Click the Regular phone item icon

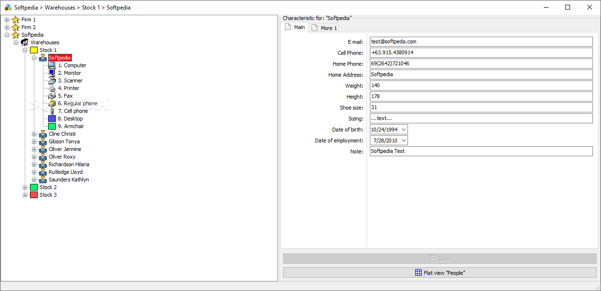pyautogui.click(x=52, y=103)
